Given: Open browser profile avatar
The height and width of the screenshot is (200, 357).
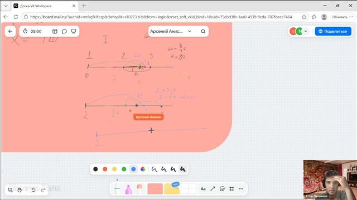Looking at the screenshot, I should (324, 17).
